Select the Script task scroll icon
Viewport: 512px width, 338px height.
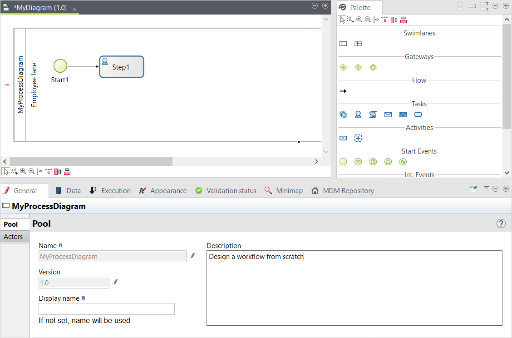pos(373,114)
